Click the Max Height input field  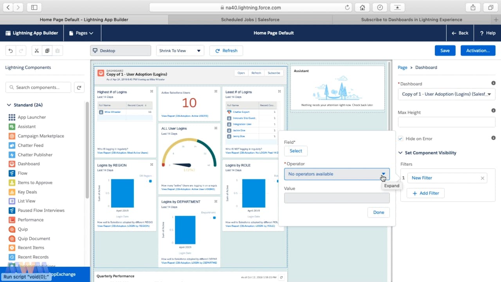446,122
